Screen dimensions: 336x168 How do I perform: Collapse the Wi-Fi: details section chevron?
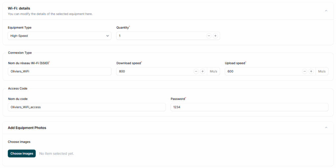(x=326, y=11)
